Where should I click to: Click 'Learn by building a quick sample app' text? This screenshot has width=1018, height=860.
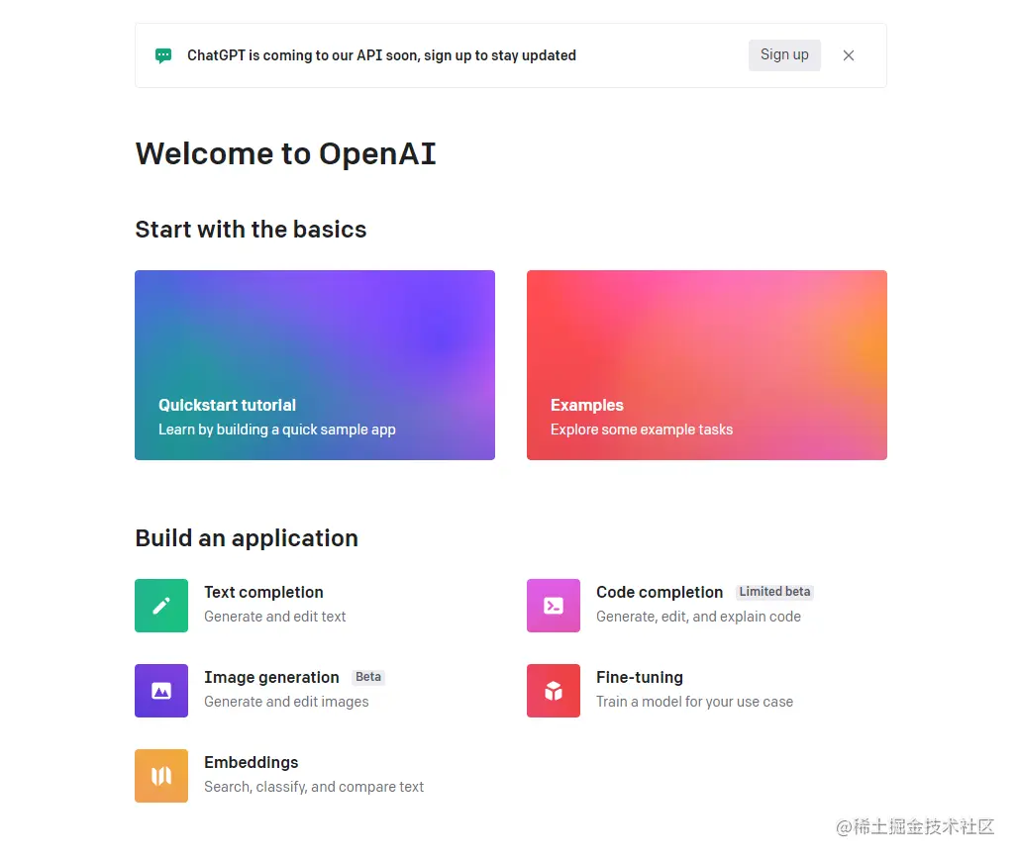277,430
